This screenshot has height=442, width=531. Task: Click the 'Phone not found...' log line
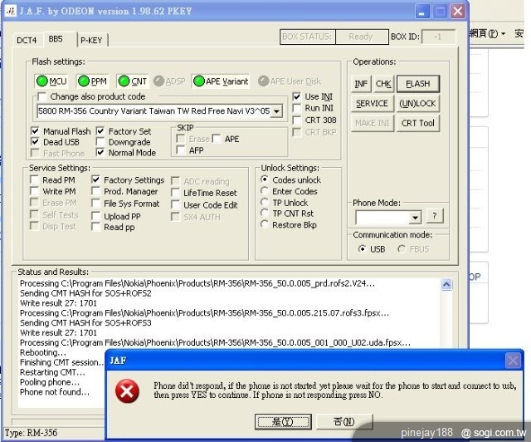click(55, 392)
